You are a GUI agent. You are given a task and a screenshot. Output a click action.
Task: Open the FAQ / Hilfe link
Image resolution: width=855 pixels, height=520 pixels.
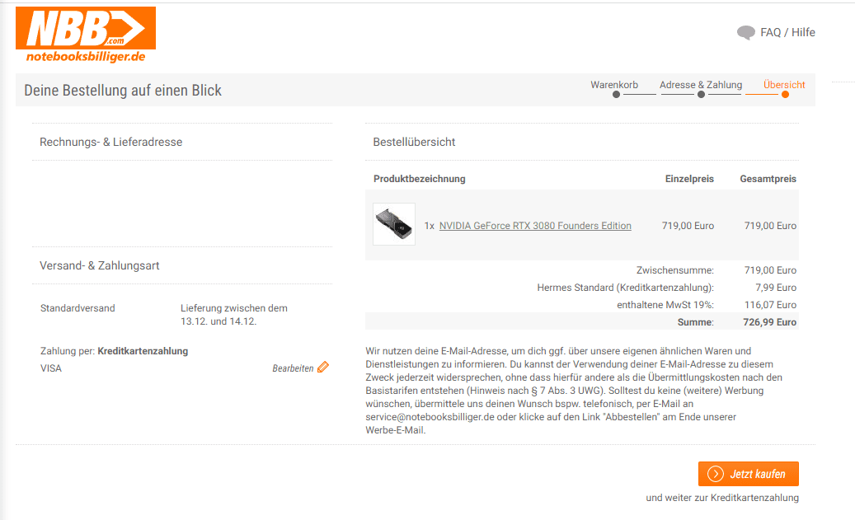click(x=787, y=33)
